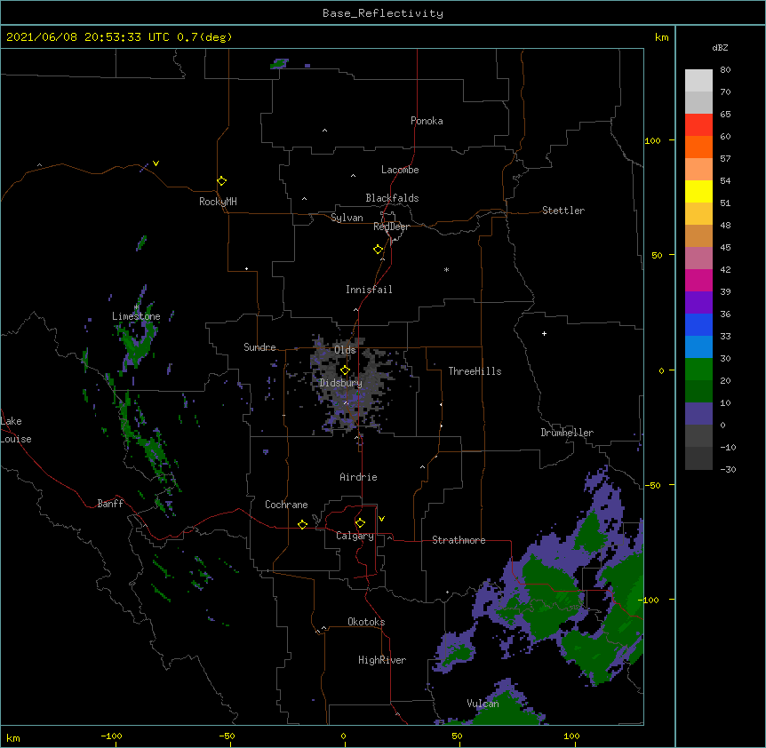
Task: Click the Drumheller label
Action: [x=567, y=433]
